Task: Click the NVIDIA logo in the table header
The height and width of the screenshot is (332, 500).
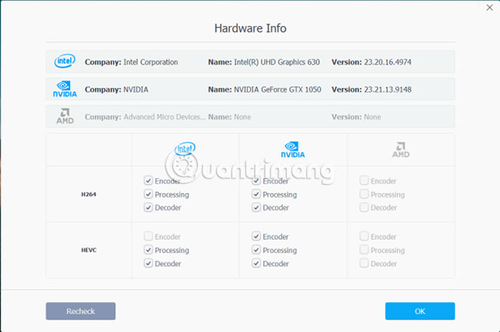Action: pos(293,150)
